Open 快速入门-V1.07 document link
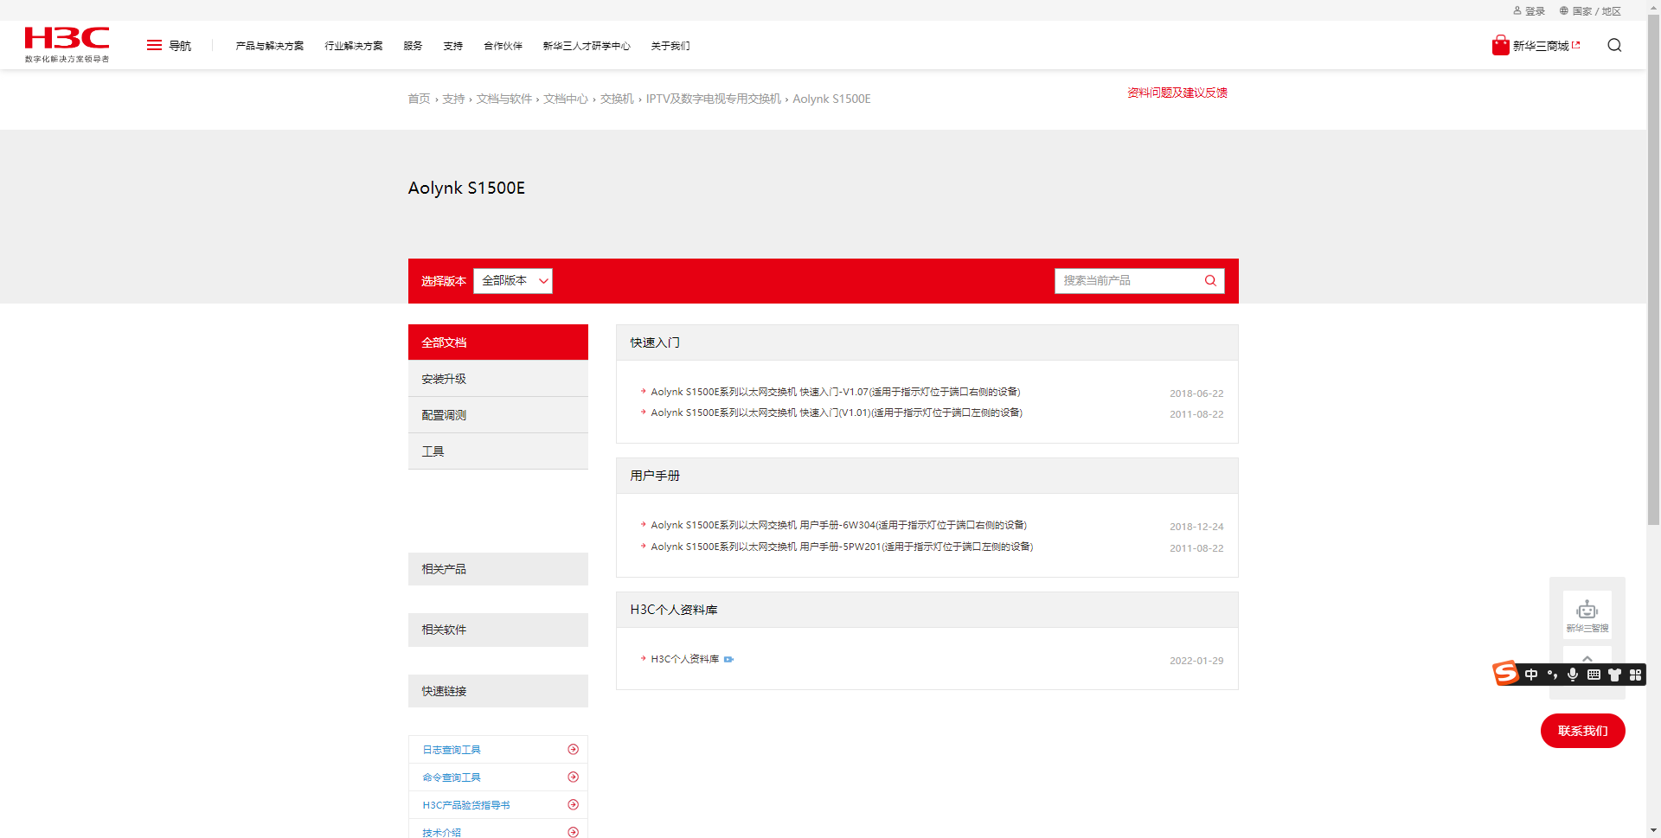This screenshot has height=838, width=1661. (x=836, y=392)
